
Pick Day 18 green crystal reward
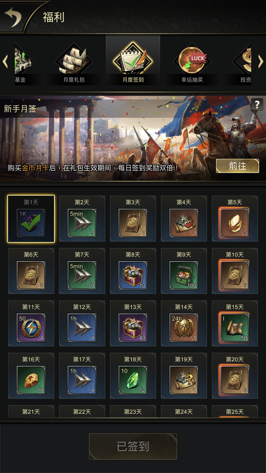pos(133,380)
